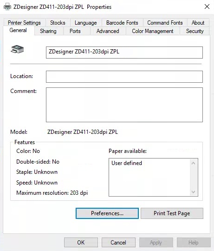Viewport: 214px width, 251px height.
Task: Click the printer image beside the name field
Action: 17,49
